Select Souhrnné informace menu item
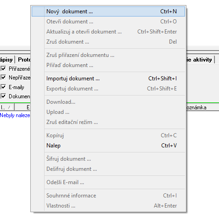Viewport: 219px width, 214px height. (x=108, y=196)
